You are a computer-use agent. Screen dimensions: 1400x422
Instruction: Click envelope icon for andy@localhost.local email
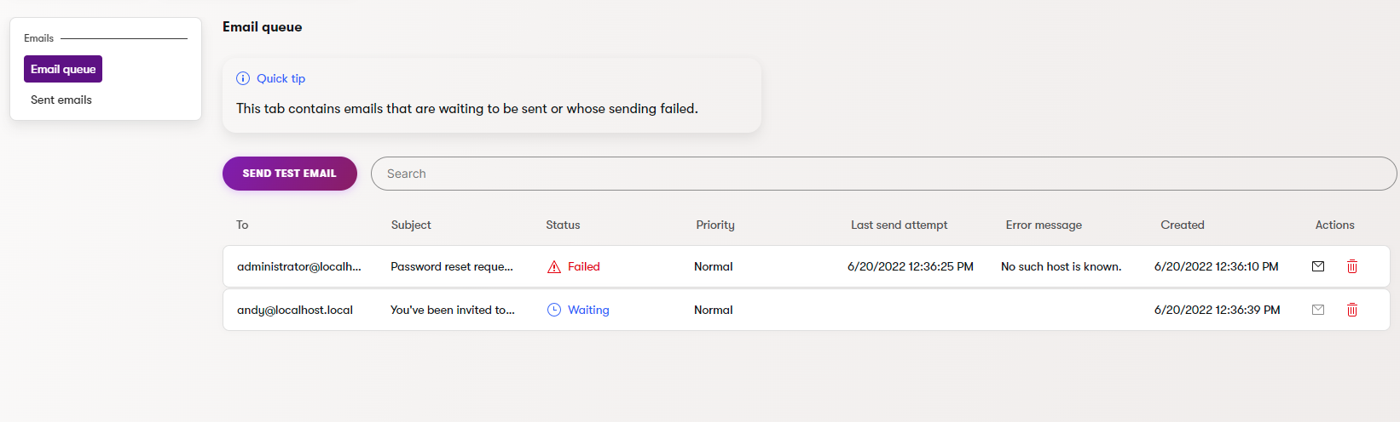pos(1317,310)
